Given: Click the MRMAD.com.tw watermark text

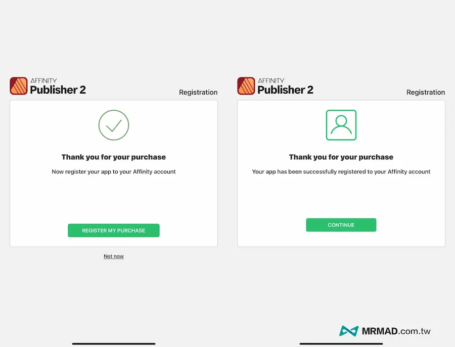Looking at the screenshot, I should pos(396,331).
